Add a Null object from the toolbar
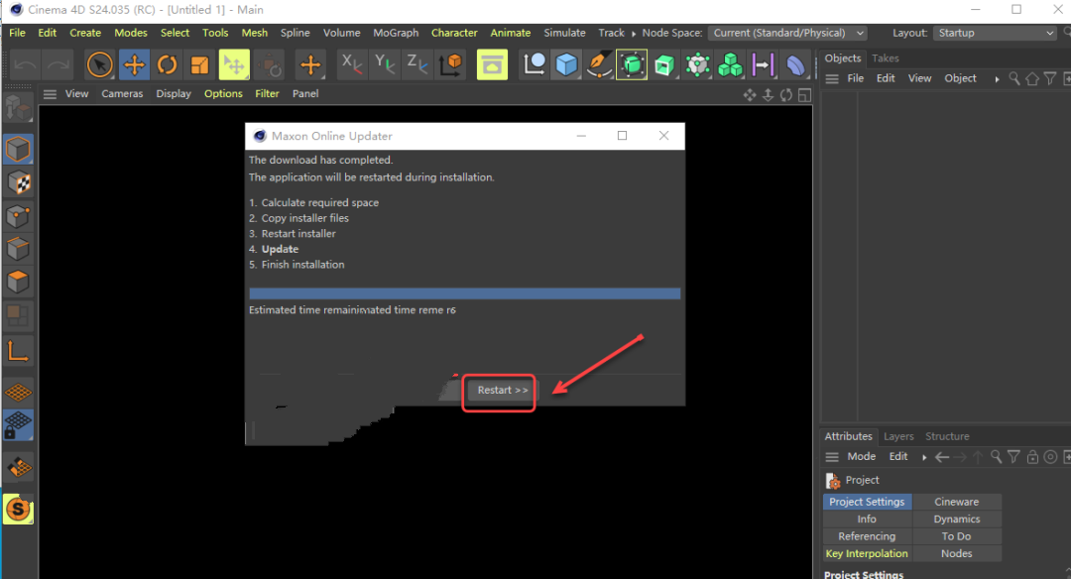 (534, 65)
